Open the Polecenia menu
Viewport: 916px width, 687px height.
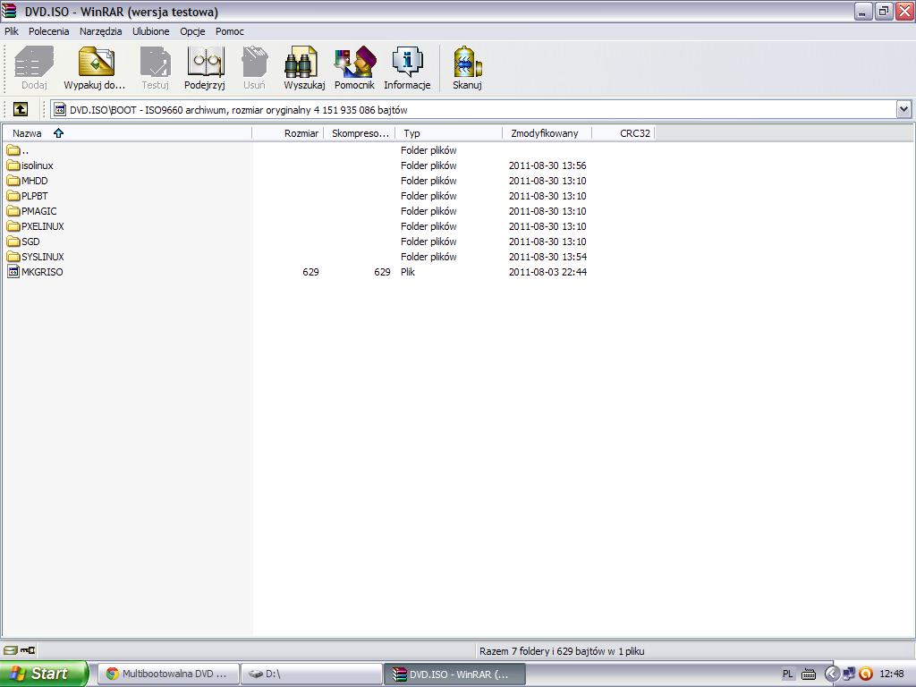point(49,31)
